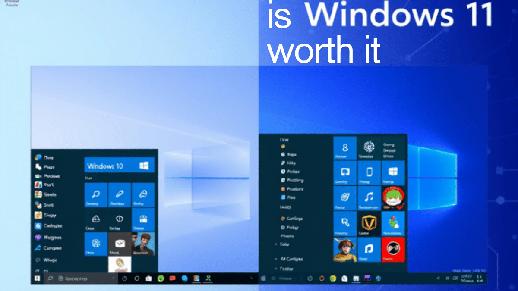Image resolution: width=518 pixels, height=291 pixels.
Task: Select the yellow face app in the Windows 10 menu list
Action: click(x=38, y=215)
